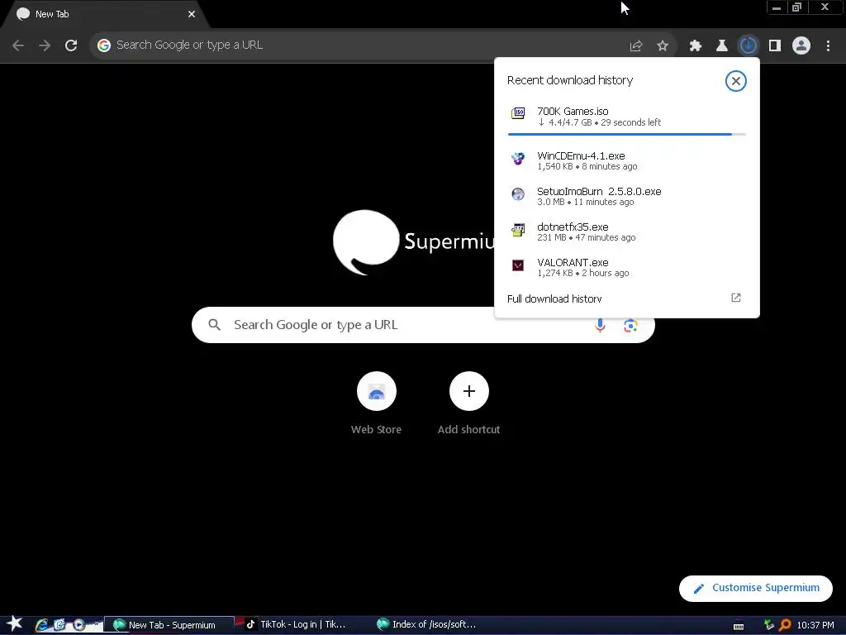Show the side panel
Viewport: 846px width, 635px height.
click(775, 46)
